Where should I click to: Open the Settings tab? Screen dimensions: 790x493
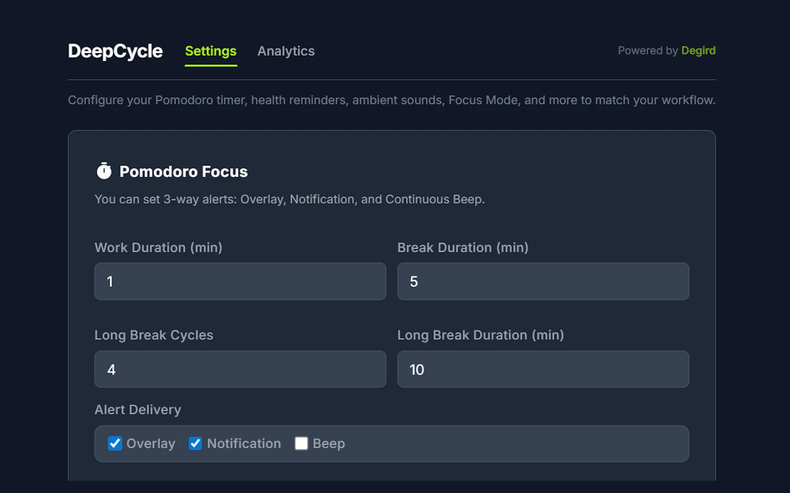pos(210,51)
